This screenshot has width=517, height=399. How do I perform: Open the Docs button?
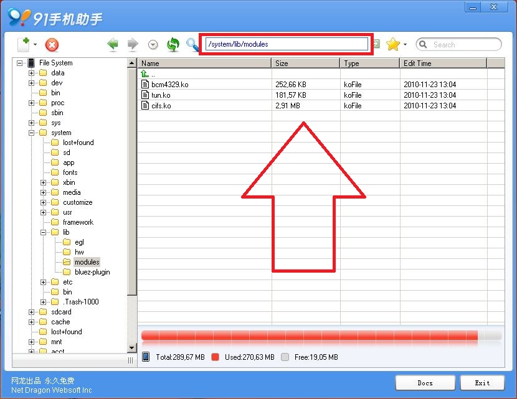tap(425, 383)
